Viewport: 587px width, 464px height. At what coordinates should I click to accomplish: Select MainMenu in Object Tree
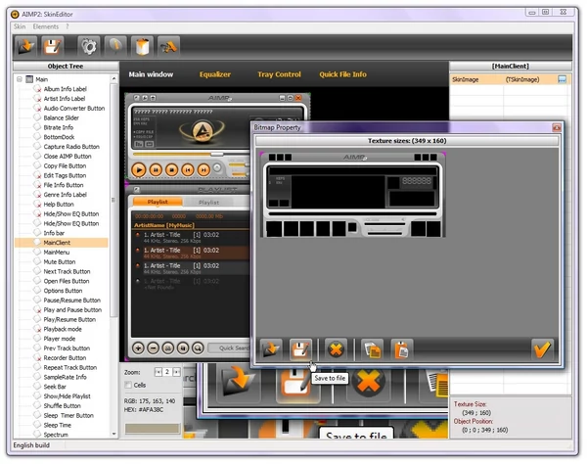point(57,252)
